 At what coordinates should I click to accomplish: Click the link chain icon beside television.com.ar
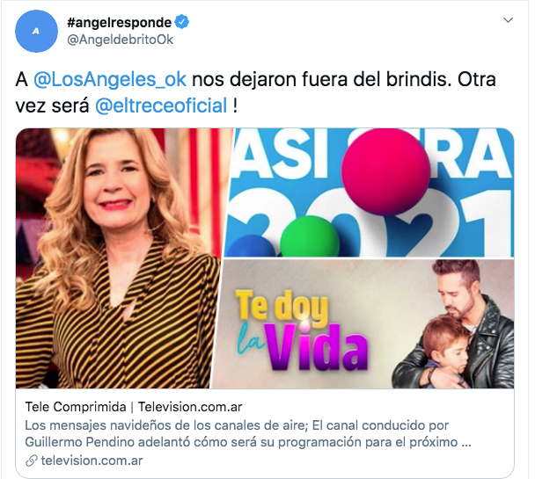pos(32,461)
